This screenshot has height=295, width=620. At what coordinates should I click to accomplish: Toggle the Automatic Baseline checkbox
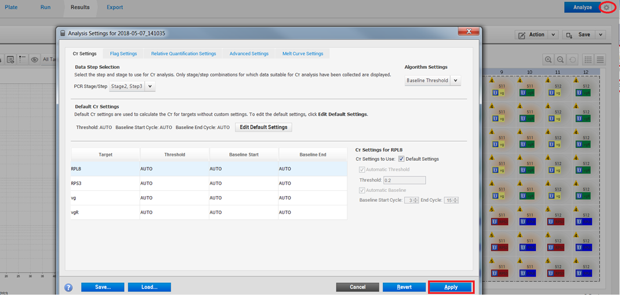tap(362, 190)
